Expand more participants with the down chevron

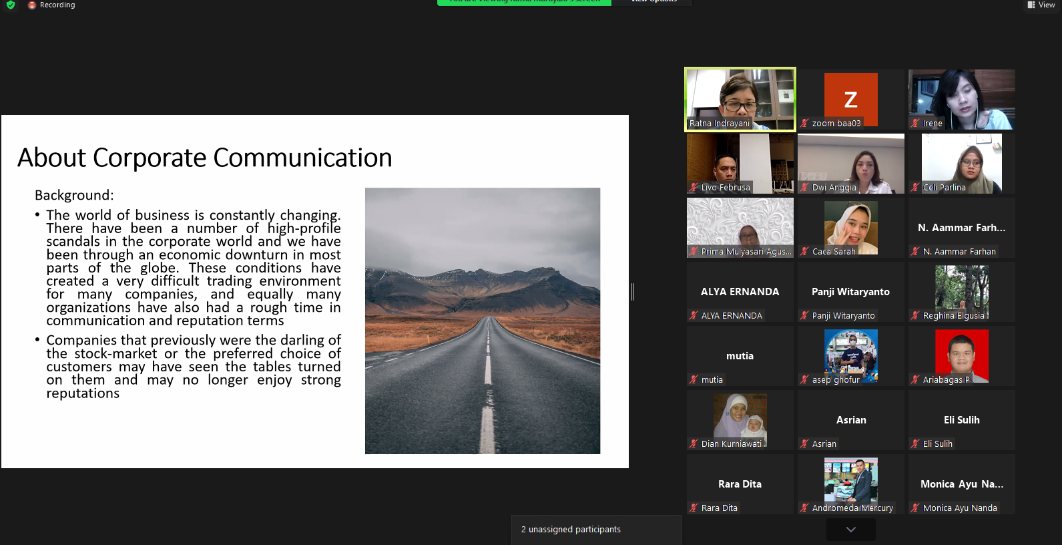click(851, 530)
